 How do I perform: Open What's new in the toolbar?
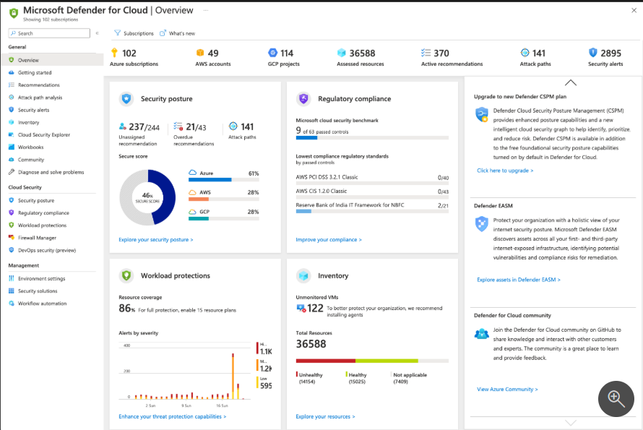178,33
